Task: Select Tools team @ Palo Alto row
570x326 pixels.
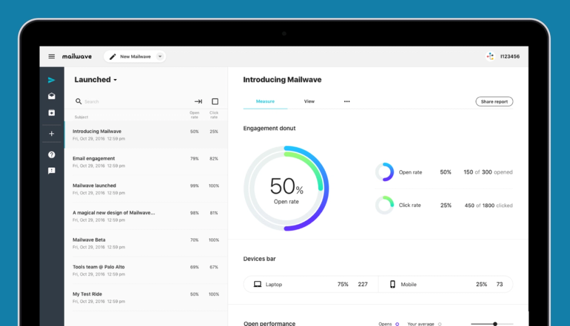Action: point(146,270)
